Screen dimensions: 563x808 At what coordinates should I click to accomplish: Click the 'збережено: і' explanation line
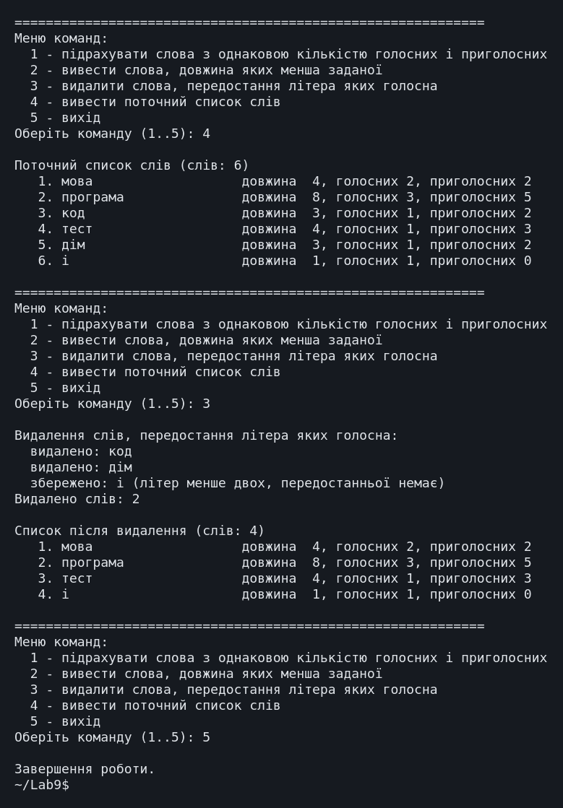click(x=237, y=483)
